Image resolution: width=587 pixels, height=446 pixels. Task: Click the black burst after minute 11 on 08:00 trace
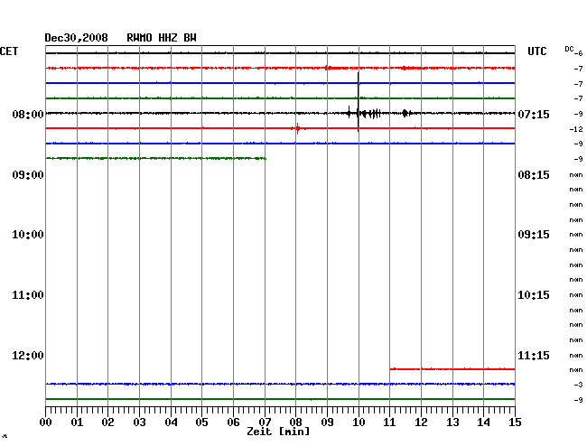click(405, 113)
